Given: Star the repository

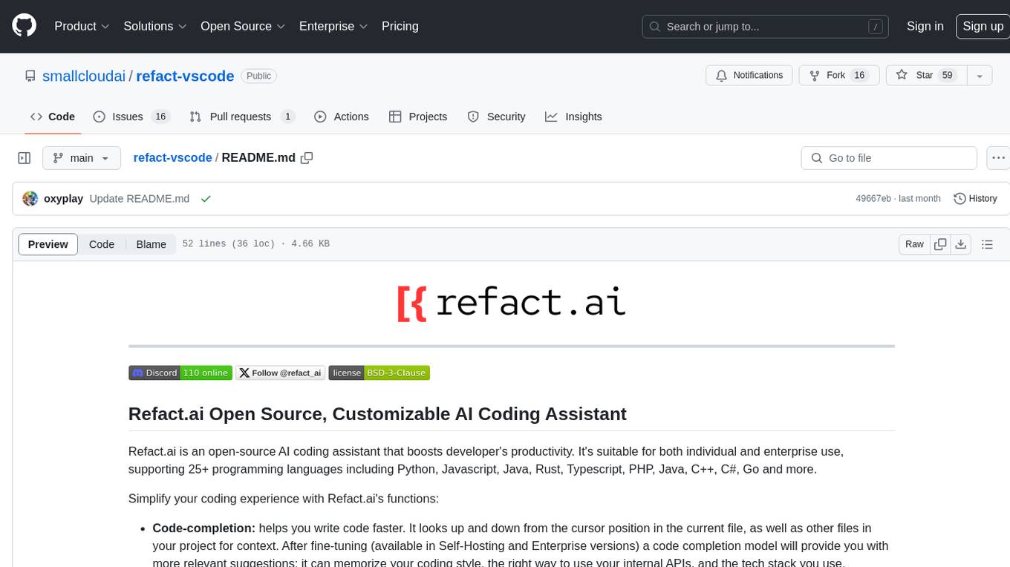Looking at the screenshot, I should (925, 76).
